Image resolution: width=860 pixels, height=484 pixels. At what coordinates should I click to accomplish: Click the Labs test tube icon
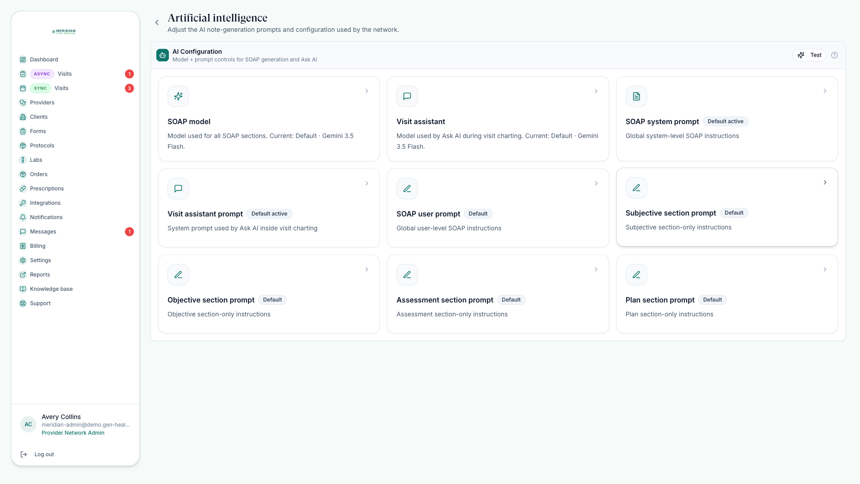point(23,160)
